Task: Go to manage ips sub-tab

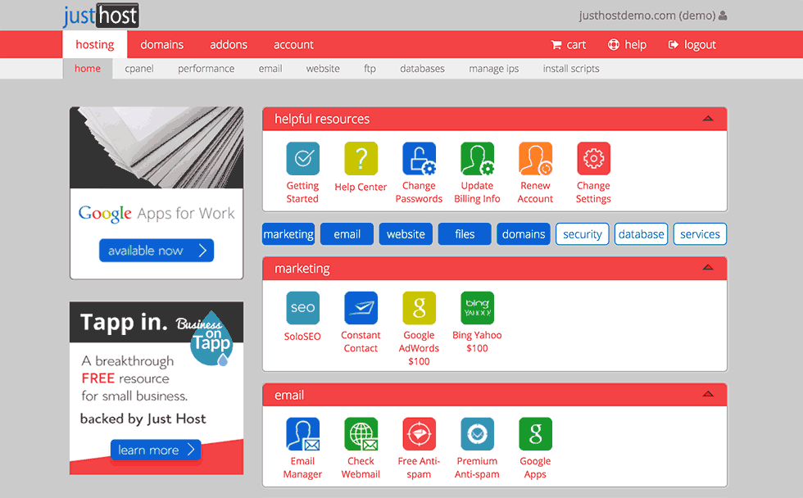Action: tap(493, 69)
